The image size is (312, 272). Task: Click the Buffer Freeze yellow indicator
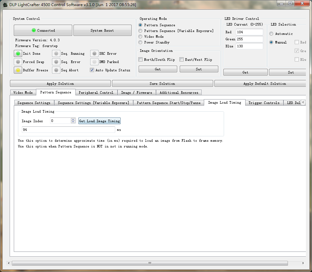click(x=18, y=70)
